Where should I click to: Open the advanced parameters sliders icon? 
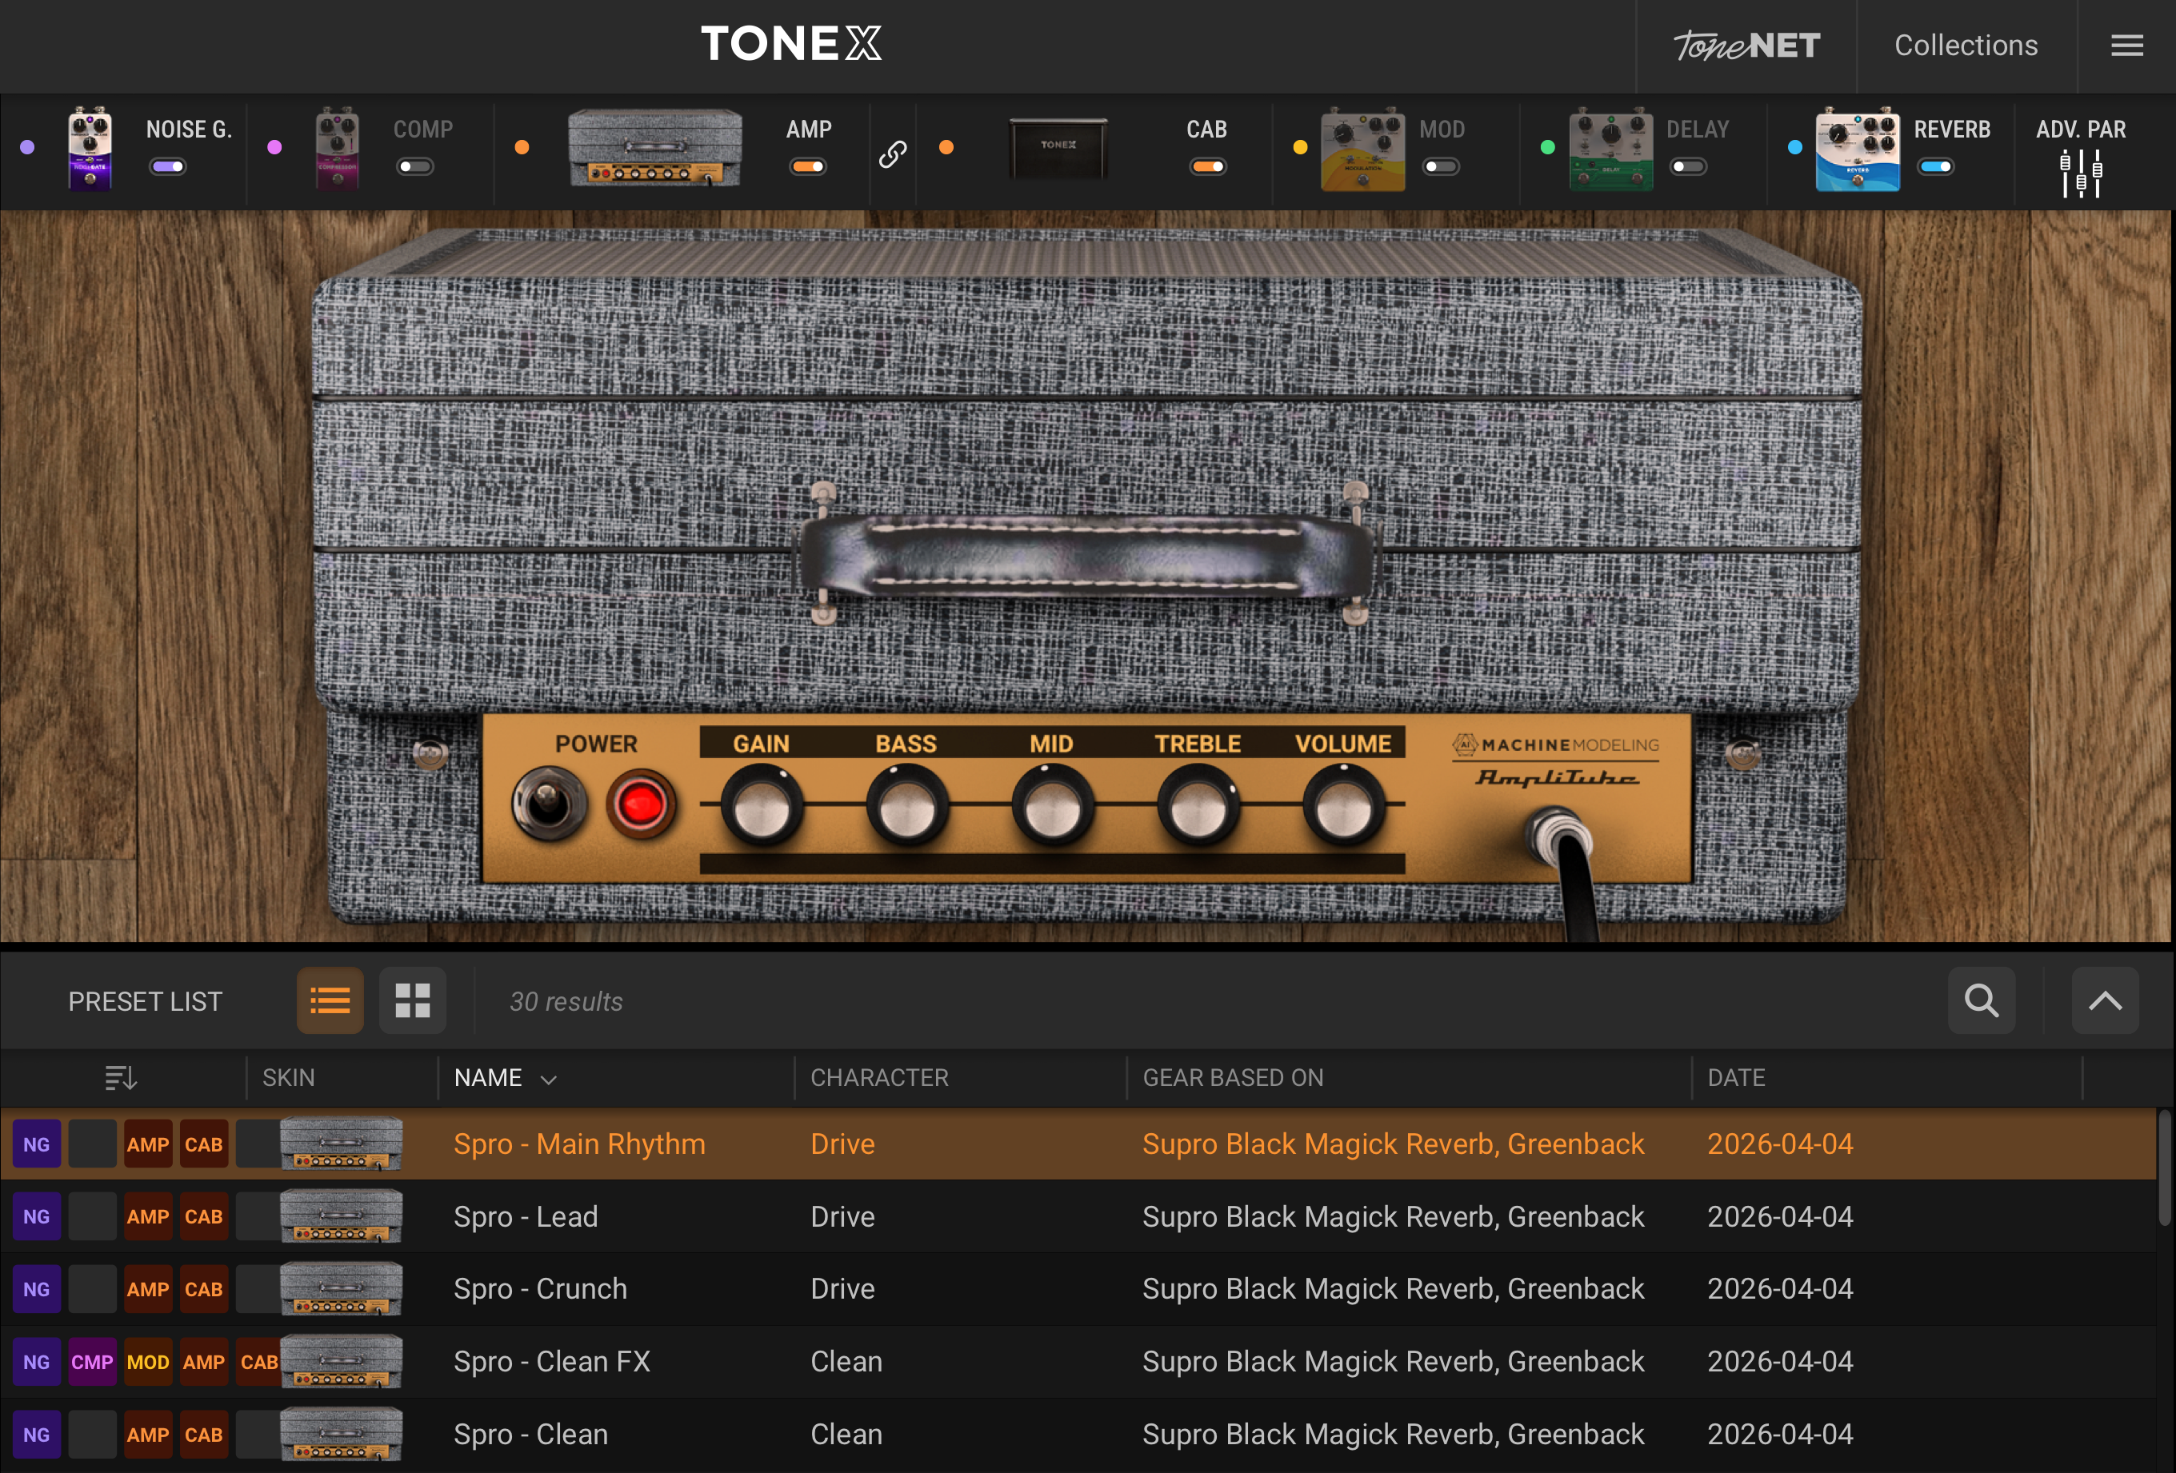pos(2081,173)
